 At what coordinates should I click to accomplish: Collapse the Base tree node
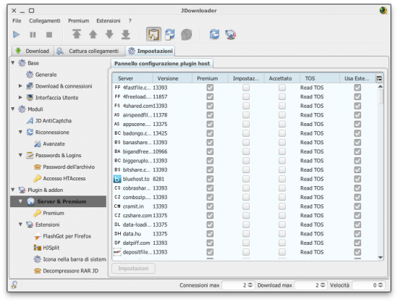pos(13,63)
